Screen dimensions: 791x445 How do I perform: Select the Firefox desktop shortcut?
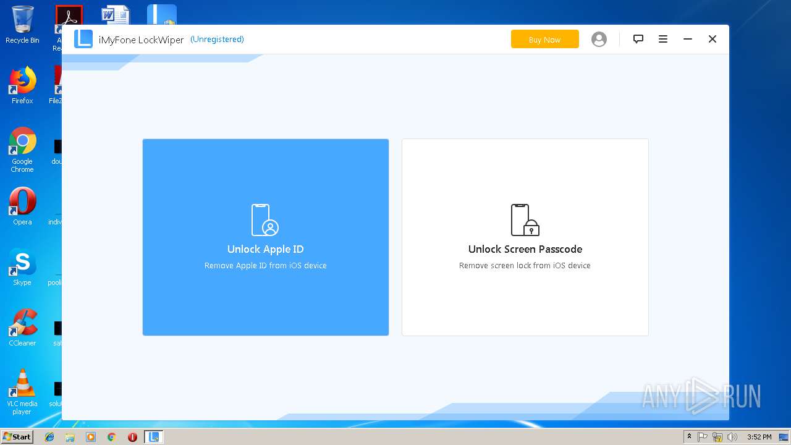tap(22, 85)
